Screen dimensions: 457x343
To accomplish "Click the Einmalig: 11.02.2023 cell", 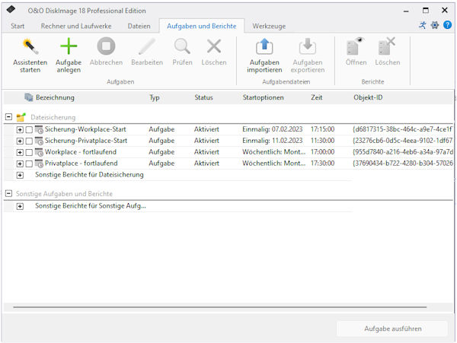I will click(273, 141).
